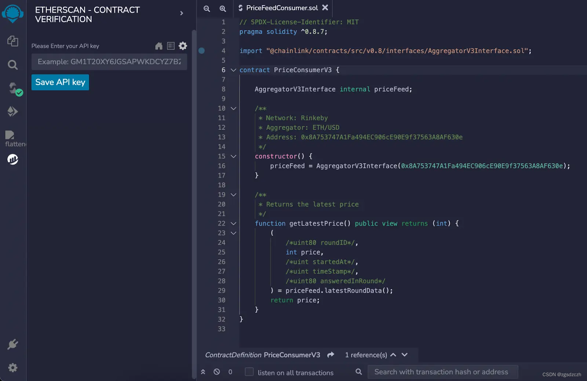This screenshot has width=587, height=381.
Task: Go to the Etherscan plugin home icon
Action: 159,46
